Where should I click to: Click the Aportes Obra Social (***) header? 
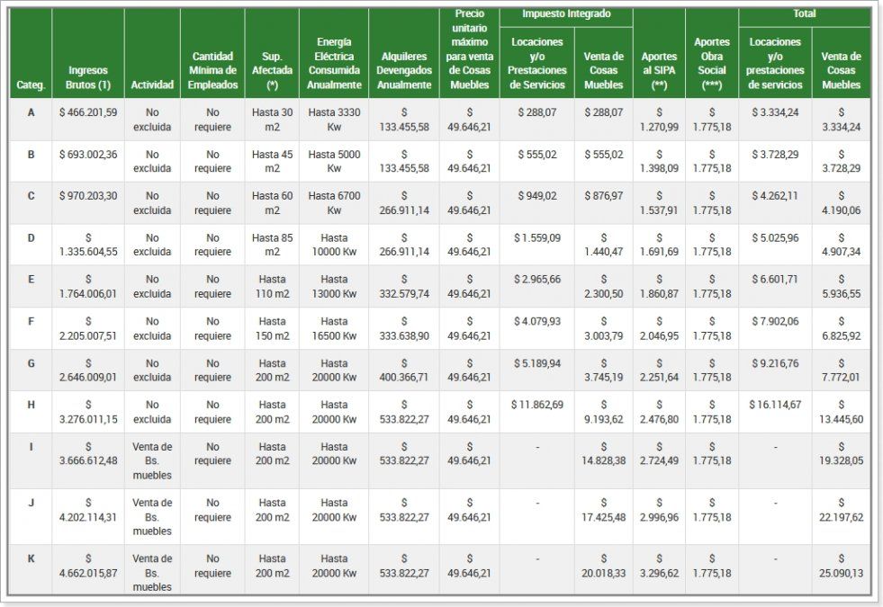point(712,61)
